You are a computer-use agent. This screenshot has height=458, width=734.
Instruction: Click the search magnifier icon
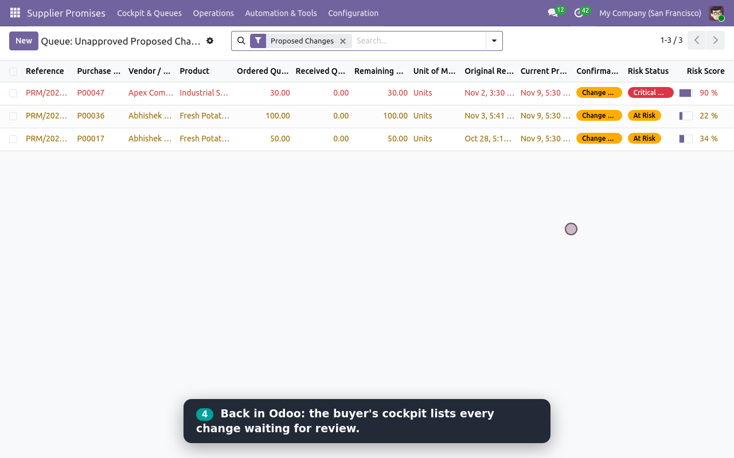[241, 41]
